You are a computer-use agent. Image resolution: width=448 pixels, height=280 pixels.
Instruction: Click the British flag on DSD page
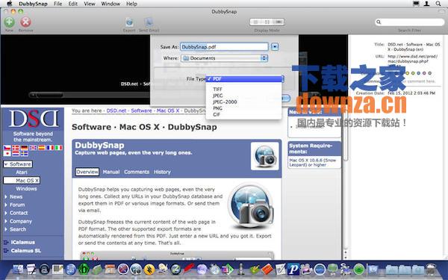(x=33, y=148)
